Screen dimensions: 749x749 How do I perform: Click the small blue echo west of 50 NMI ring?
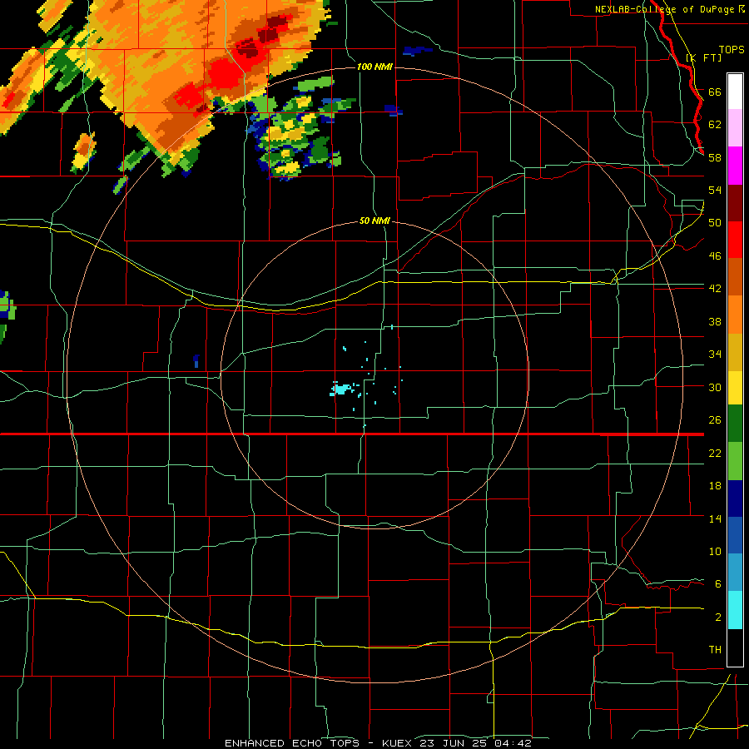[x=196, y=361]
